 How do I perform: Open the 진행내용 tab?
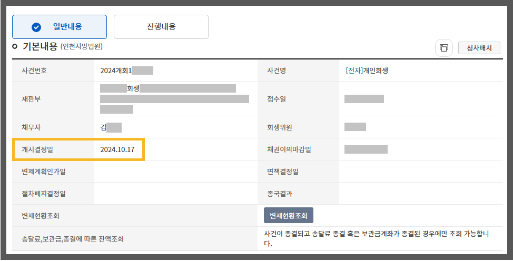[x=161, y=27]
